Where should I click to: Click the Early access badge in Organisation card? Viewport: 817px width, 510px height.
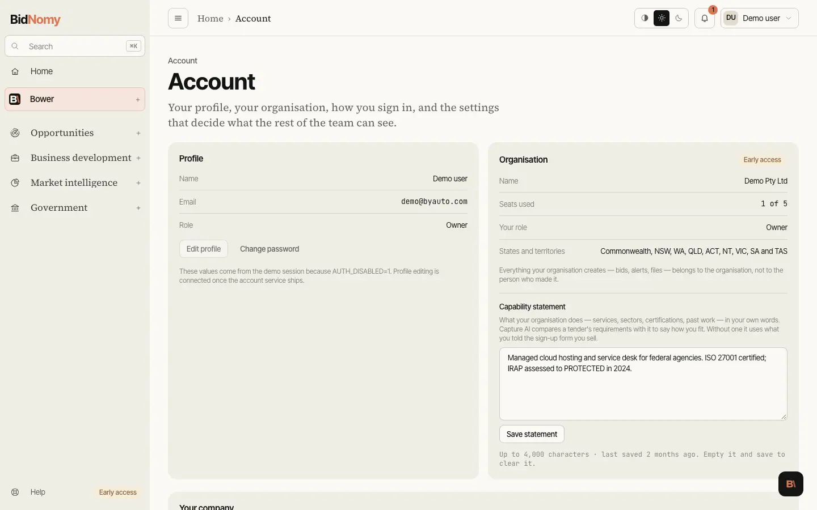763,160
